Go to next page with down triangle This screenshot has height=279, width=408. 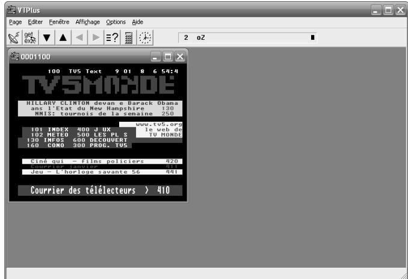[x=47, y=38]
